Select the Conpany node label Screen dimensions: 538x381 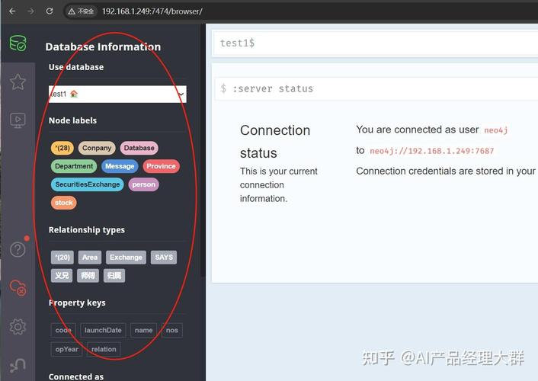[x=97, y=148]
